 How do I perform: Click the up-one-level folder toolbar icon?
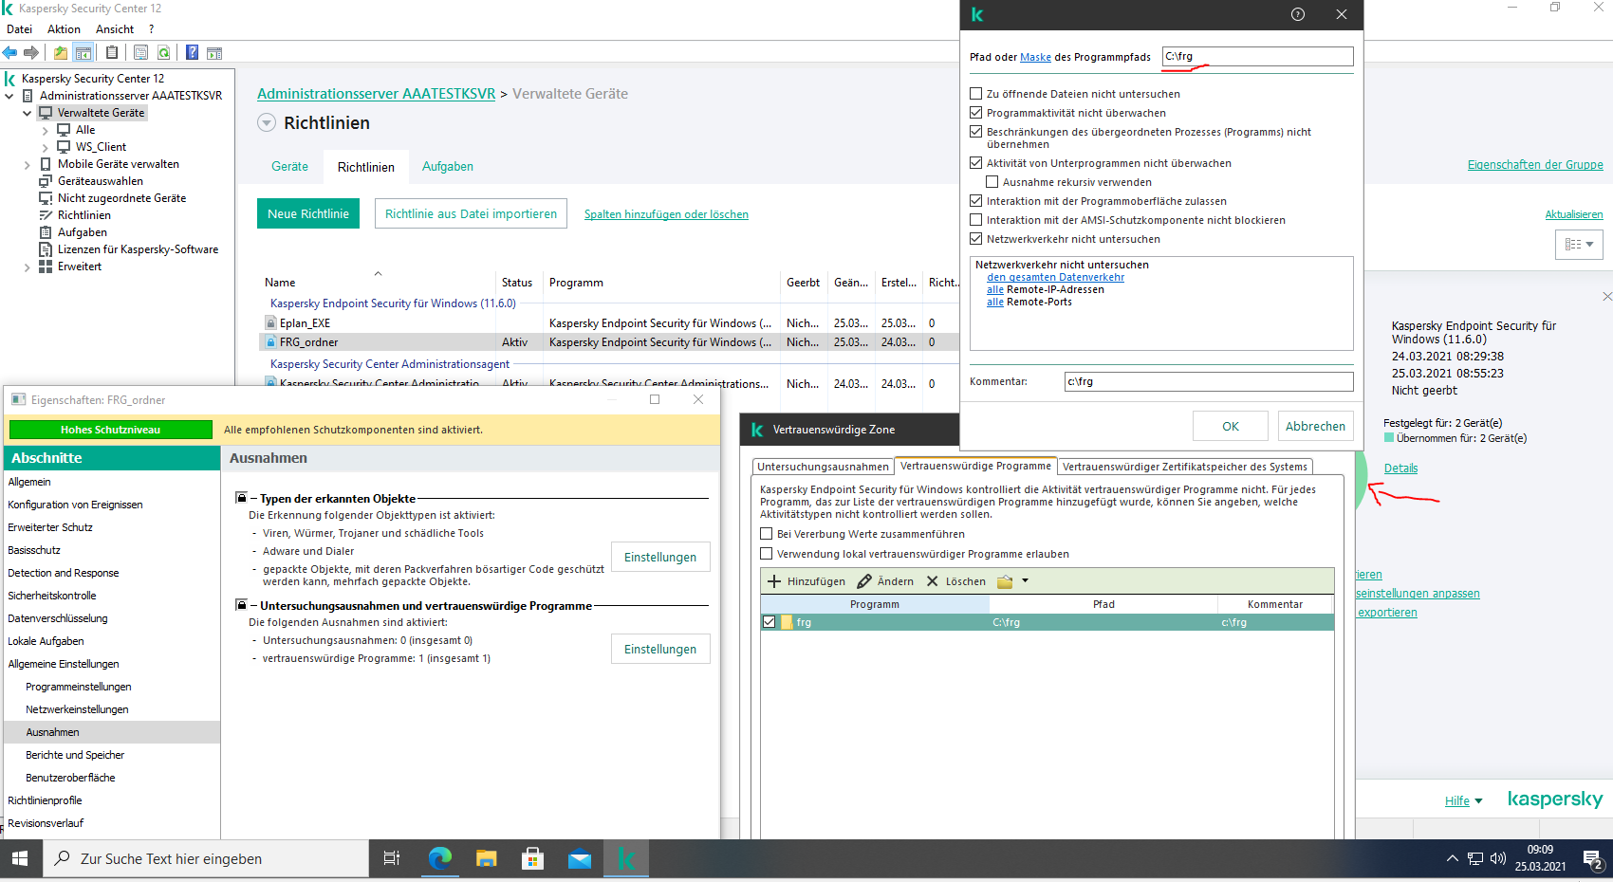pos(61,53)
